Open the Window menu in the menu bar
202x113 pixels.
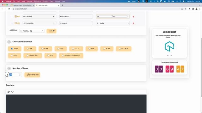[57, 1]
